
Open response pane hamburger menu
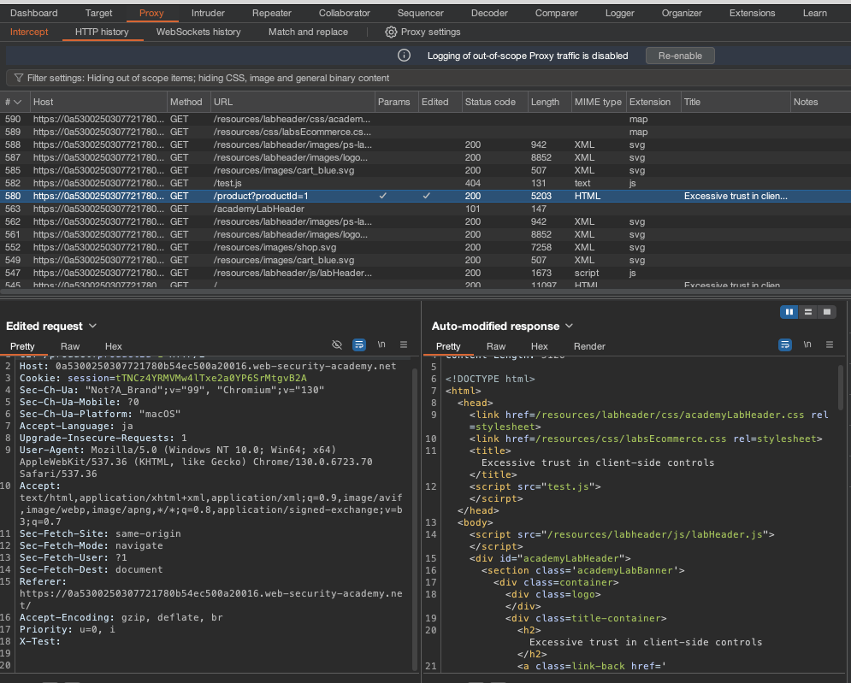coord(830,344)
